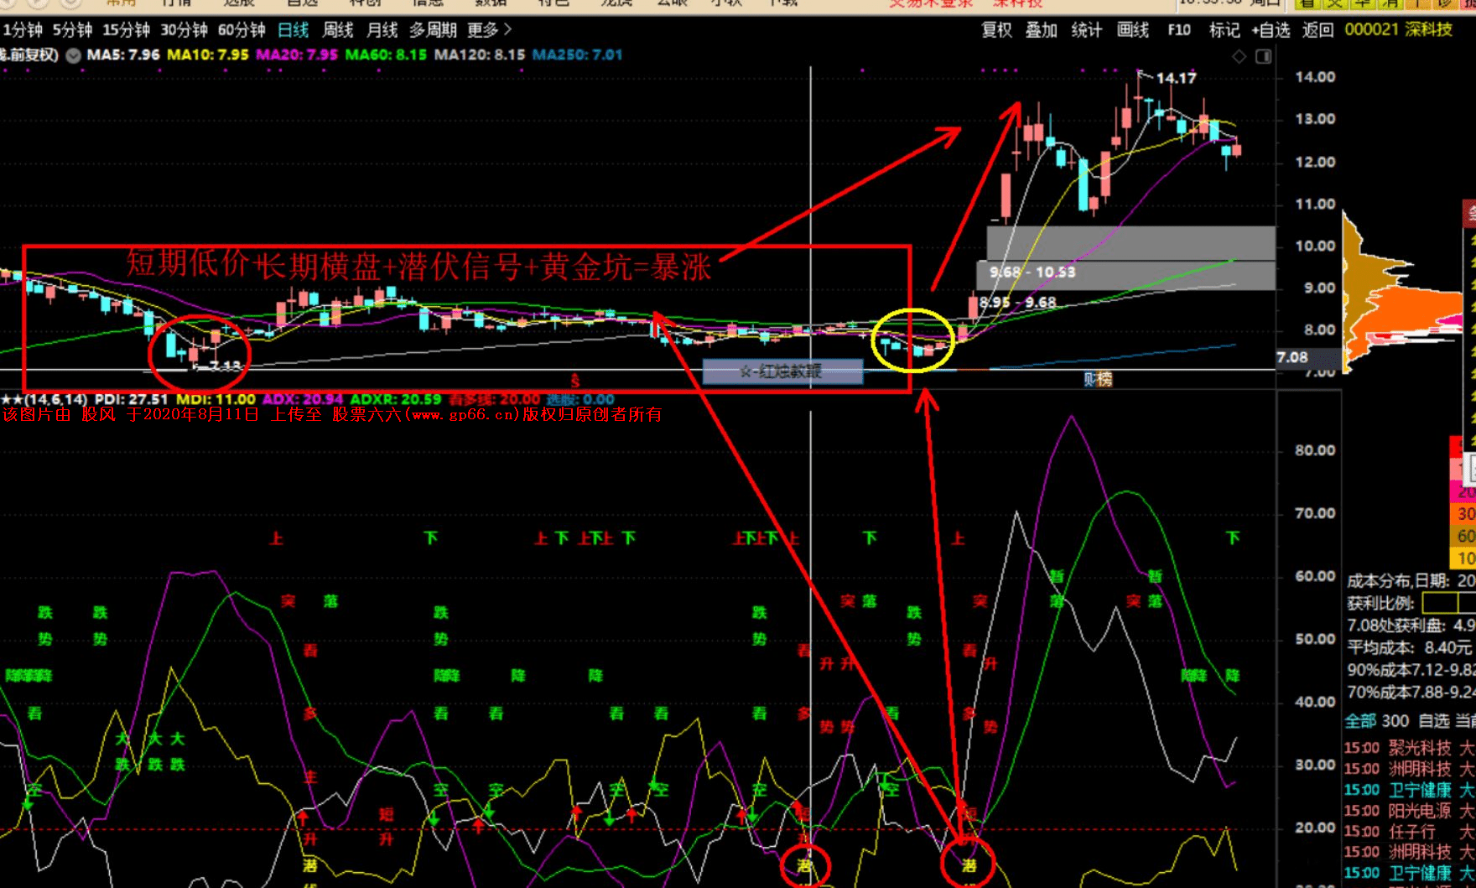Switch chart to 周线 period
1476x888 pixels.
tap(338, 30)
